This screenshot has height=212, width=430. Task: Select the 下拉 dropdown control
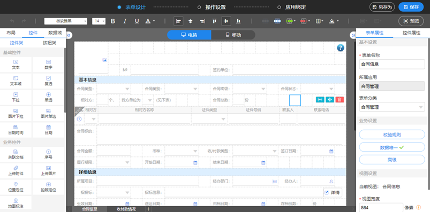click(16, 97)
